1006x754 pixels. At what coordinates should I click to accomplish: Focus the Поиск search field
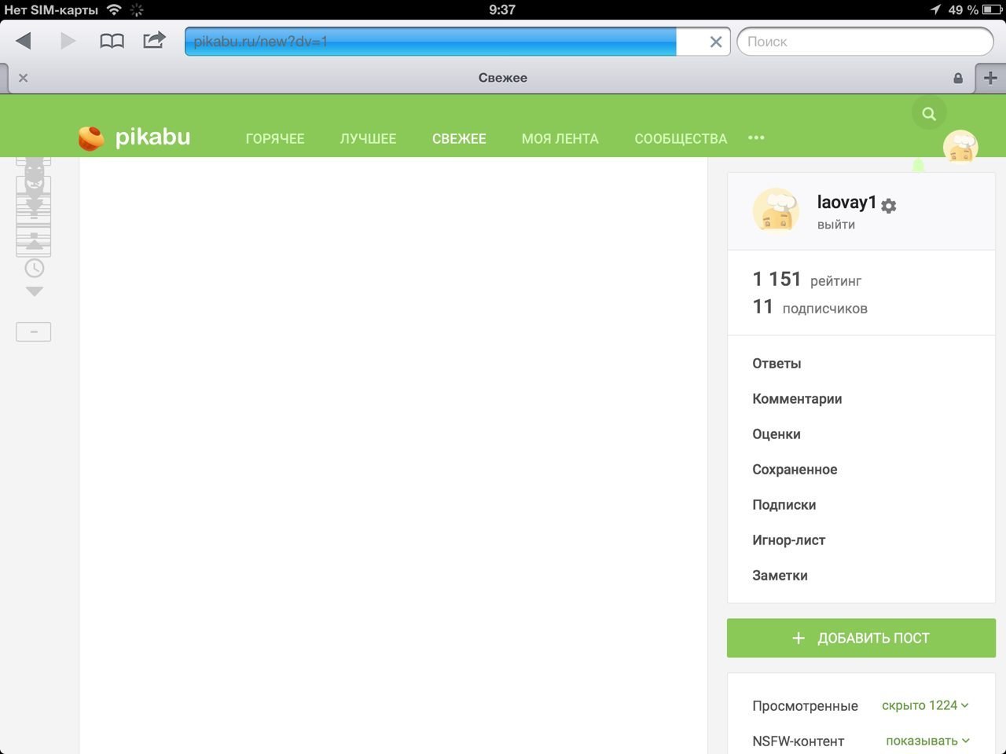[x=865, y=42]
